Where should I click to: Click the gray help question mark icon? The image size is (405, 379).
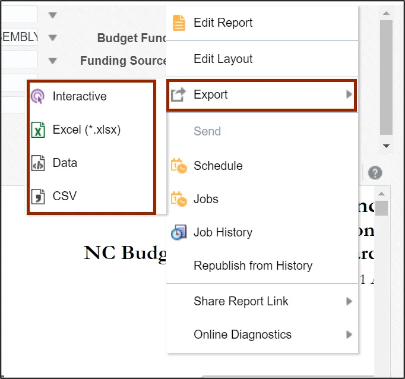click(x=375, y=173)
